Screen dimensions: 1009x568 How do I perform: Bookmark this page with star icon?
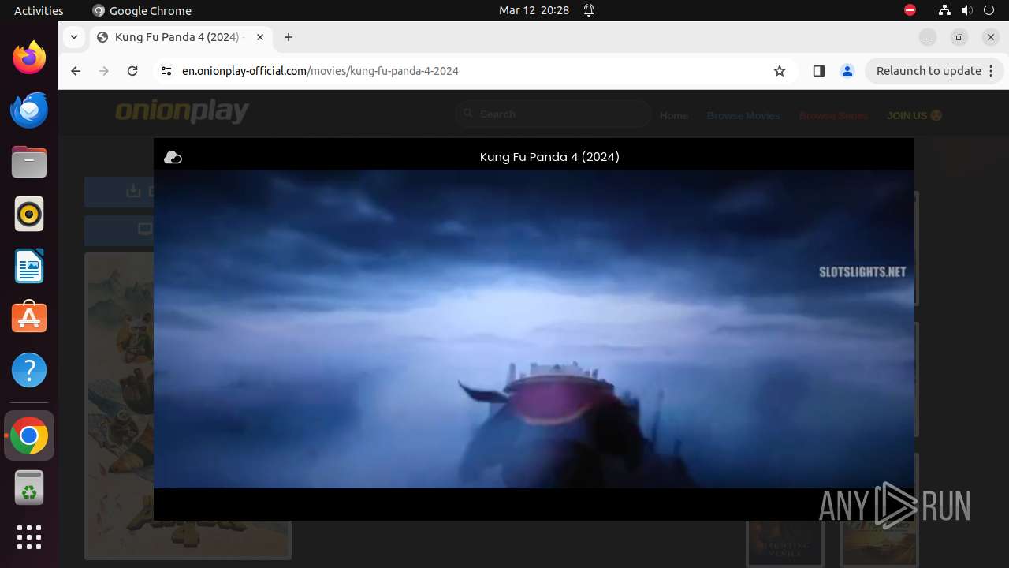click(x=780, y=71)
